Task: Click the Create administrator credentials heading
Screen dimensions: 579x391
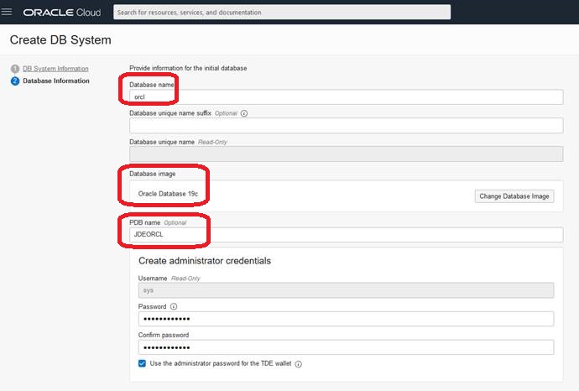Action: tap(205, 261)
